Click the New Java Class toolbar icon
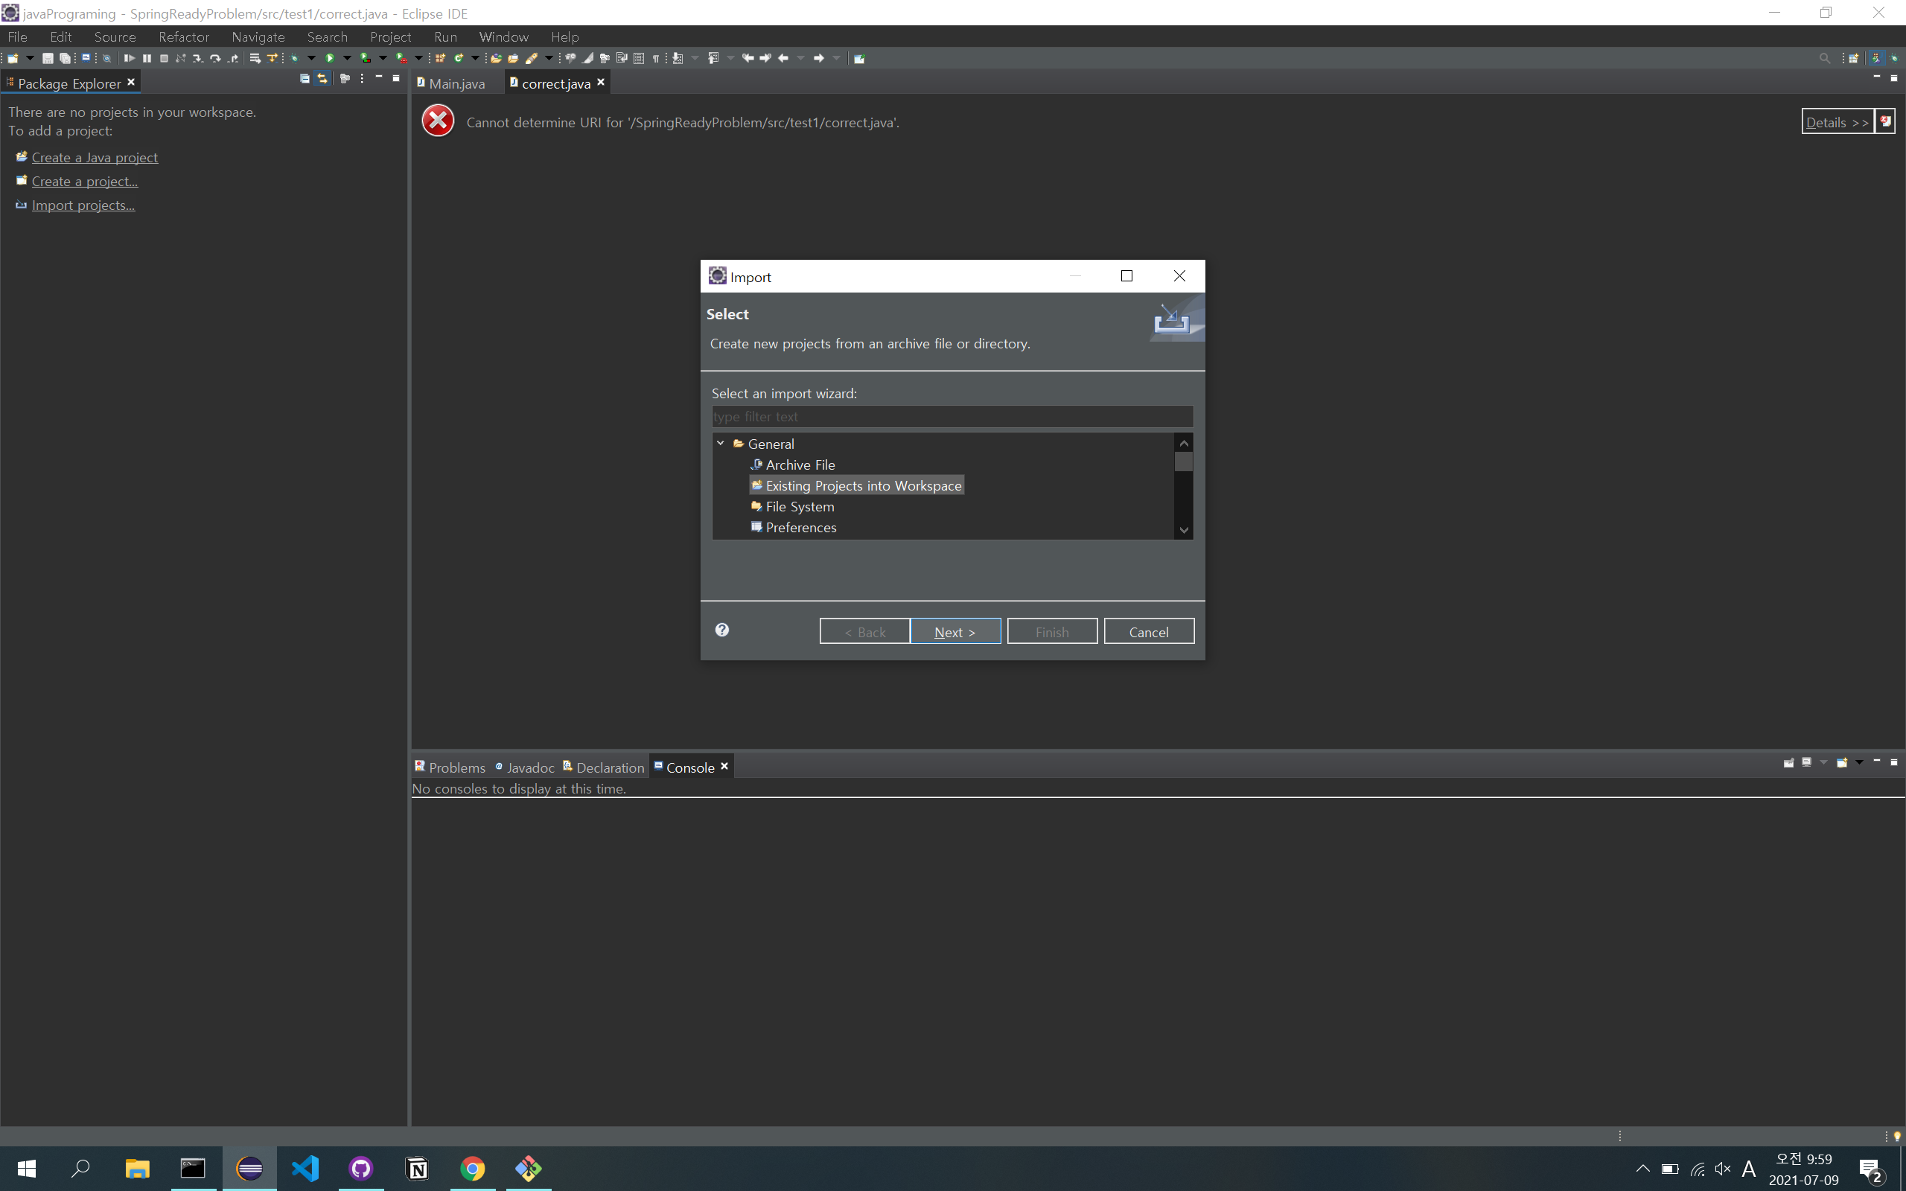 459,58
